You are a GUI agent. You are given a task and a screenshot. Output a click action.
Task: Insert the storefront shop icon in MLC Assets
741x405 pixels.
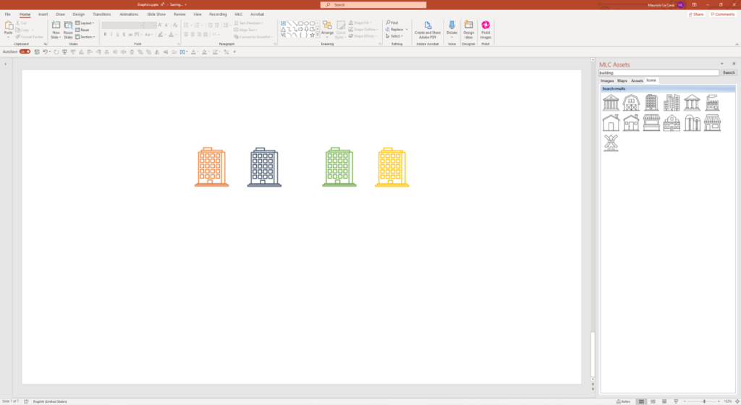coord(712,123)
